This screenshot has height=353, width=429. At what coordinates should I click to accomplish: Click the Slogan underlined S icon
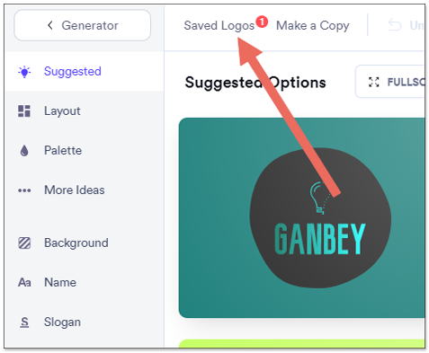(x=24, y=322)
